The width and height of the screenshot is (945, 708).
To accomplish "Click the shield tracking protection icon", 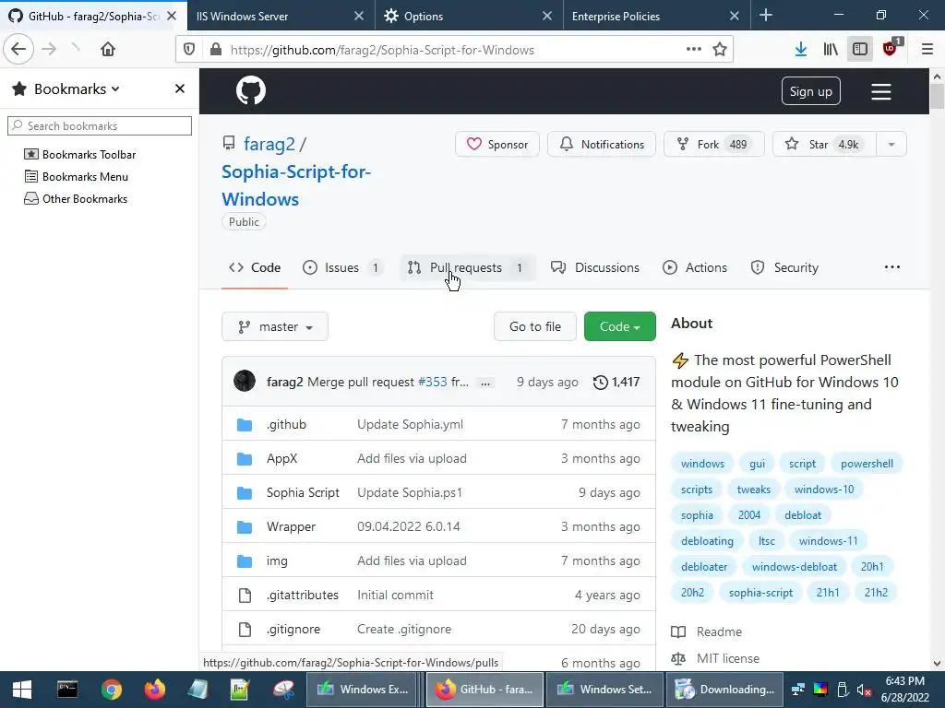I will (x=189, y=50).
